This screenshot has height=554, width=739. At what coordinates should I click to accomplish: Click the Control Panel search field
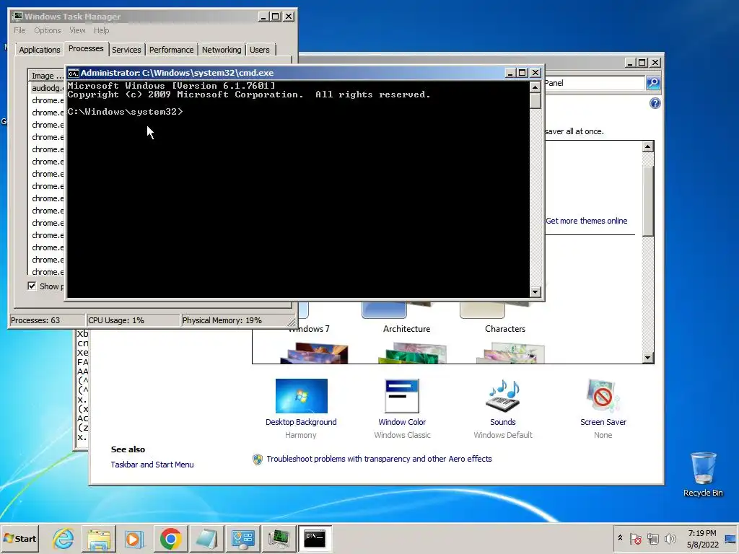pyautogui.click(x=595, y=83)
